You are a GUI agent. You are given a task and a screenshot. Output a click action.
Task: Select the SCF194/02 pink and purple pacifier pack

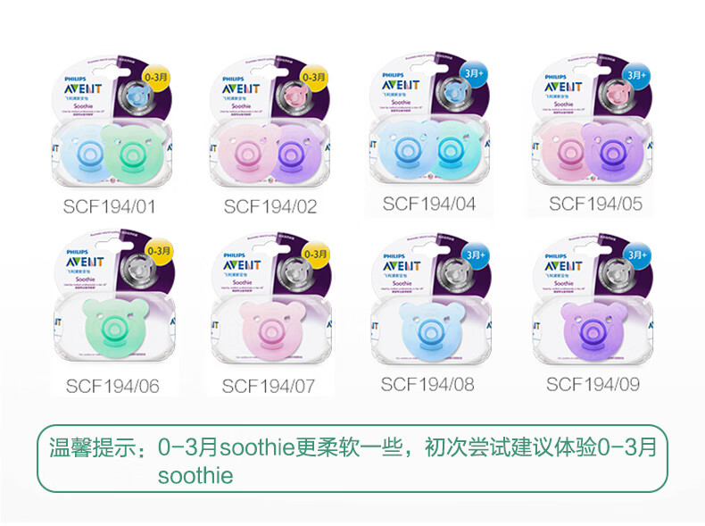pos(270,121)
